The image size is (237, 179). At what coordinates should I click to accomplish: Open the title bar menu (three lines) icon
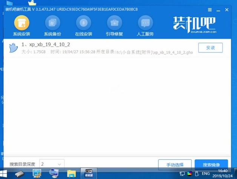[208, 8]
